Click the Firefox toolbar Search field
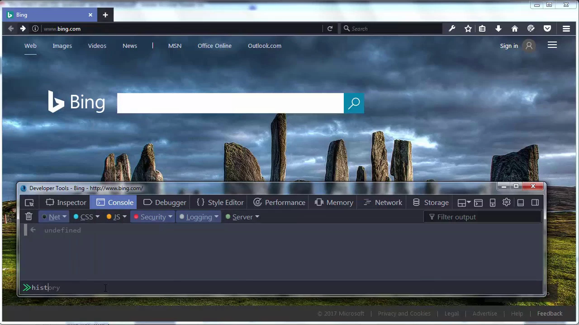The width and height of the screenshot is (579, 325). (391, 28)
